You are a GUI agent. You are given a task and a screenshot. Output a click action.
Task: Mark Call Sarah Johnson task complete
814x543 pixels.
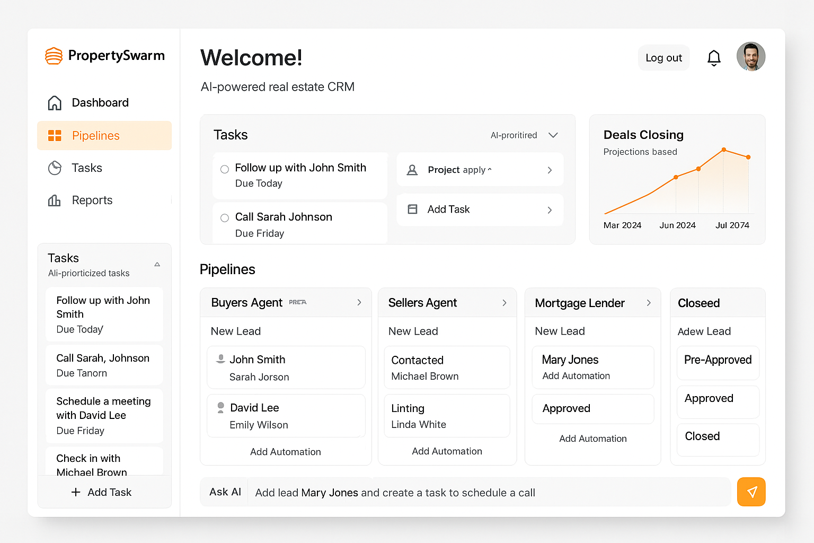[225, 218]
